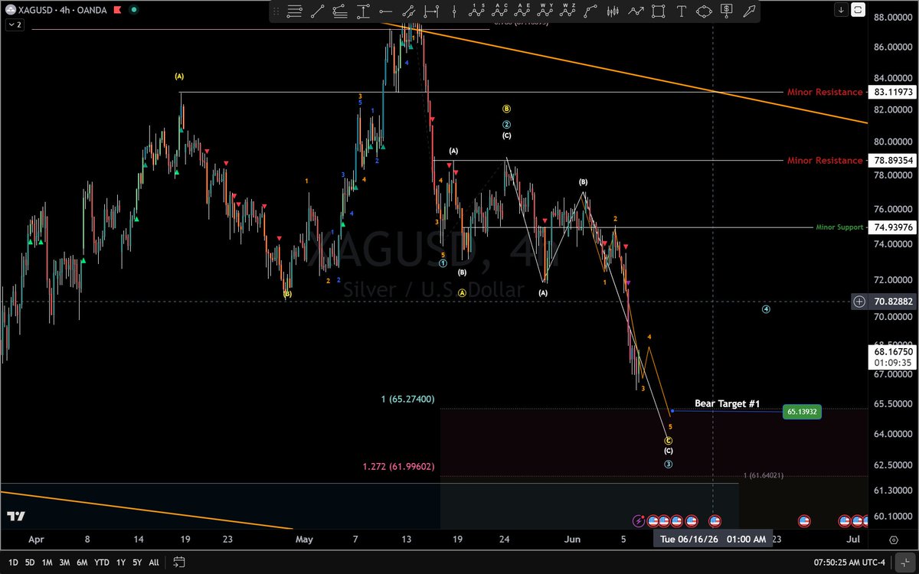
Task: Set chart range to 5D
Action: [29, 562]
